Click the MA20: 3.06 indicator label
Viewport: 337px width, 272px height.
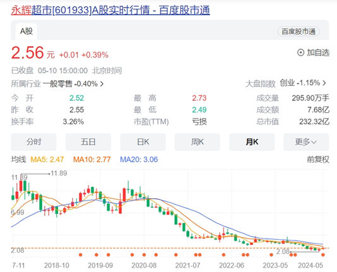coord(139,160)
